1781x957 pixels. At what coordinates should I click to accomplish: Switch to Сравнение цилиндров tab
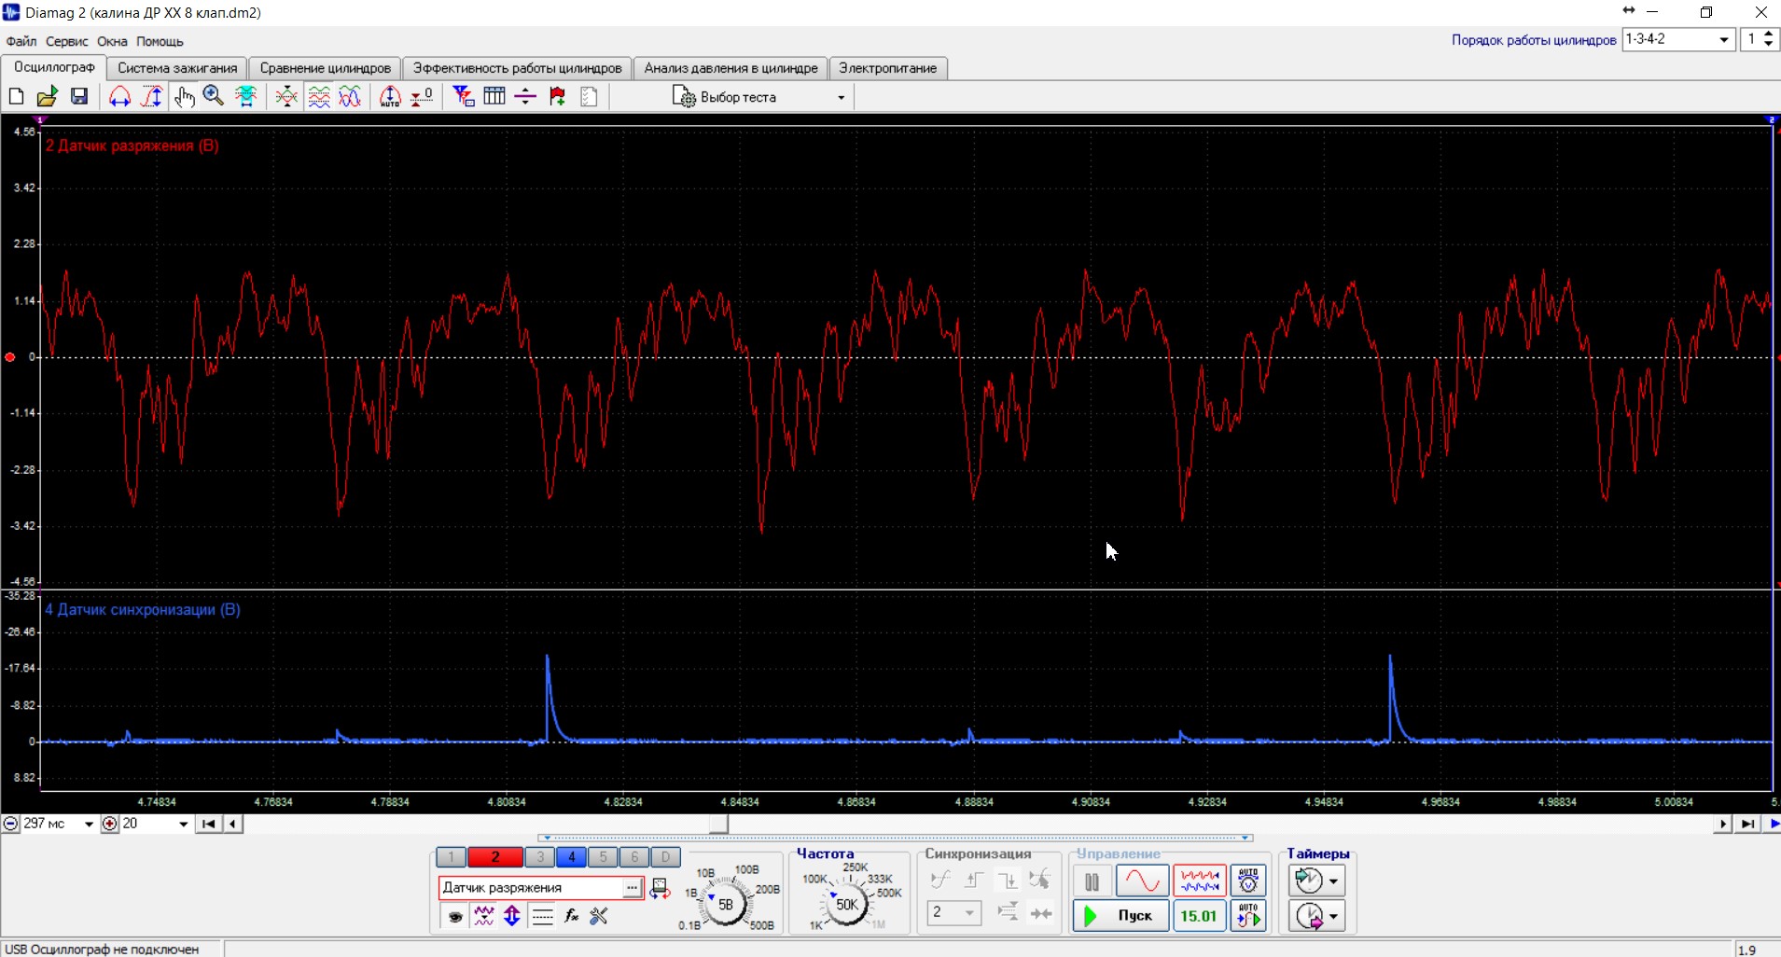(325, 68)
